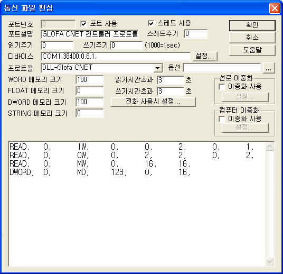Click the scroll up arrow in list
Screen dimensions: 283x274
269,147
